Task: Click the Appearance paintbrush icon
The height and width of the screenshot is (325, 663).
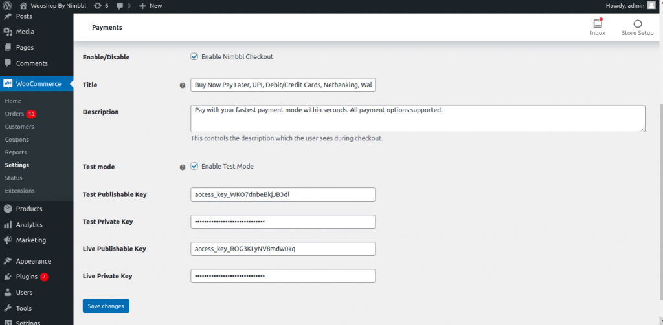Action: coord(8,261)
